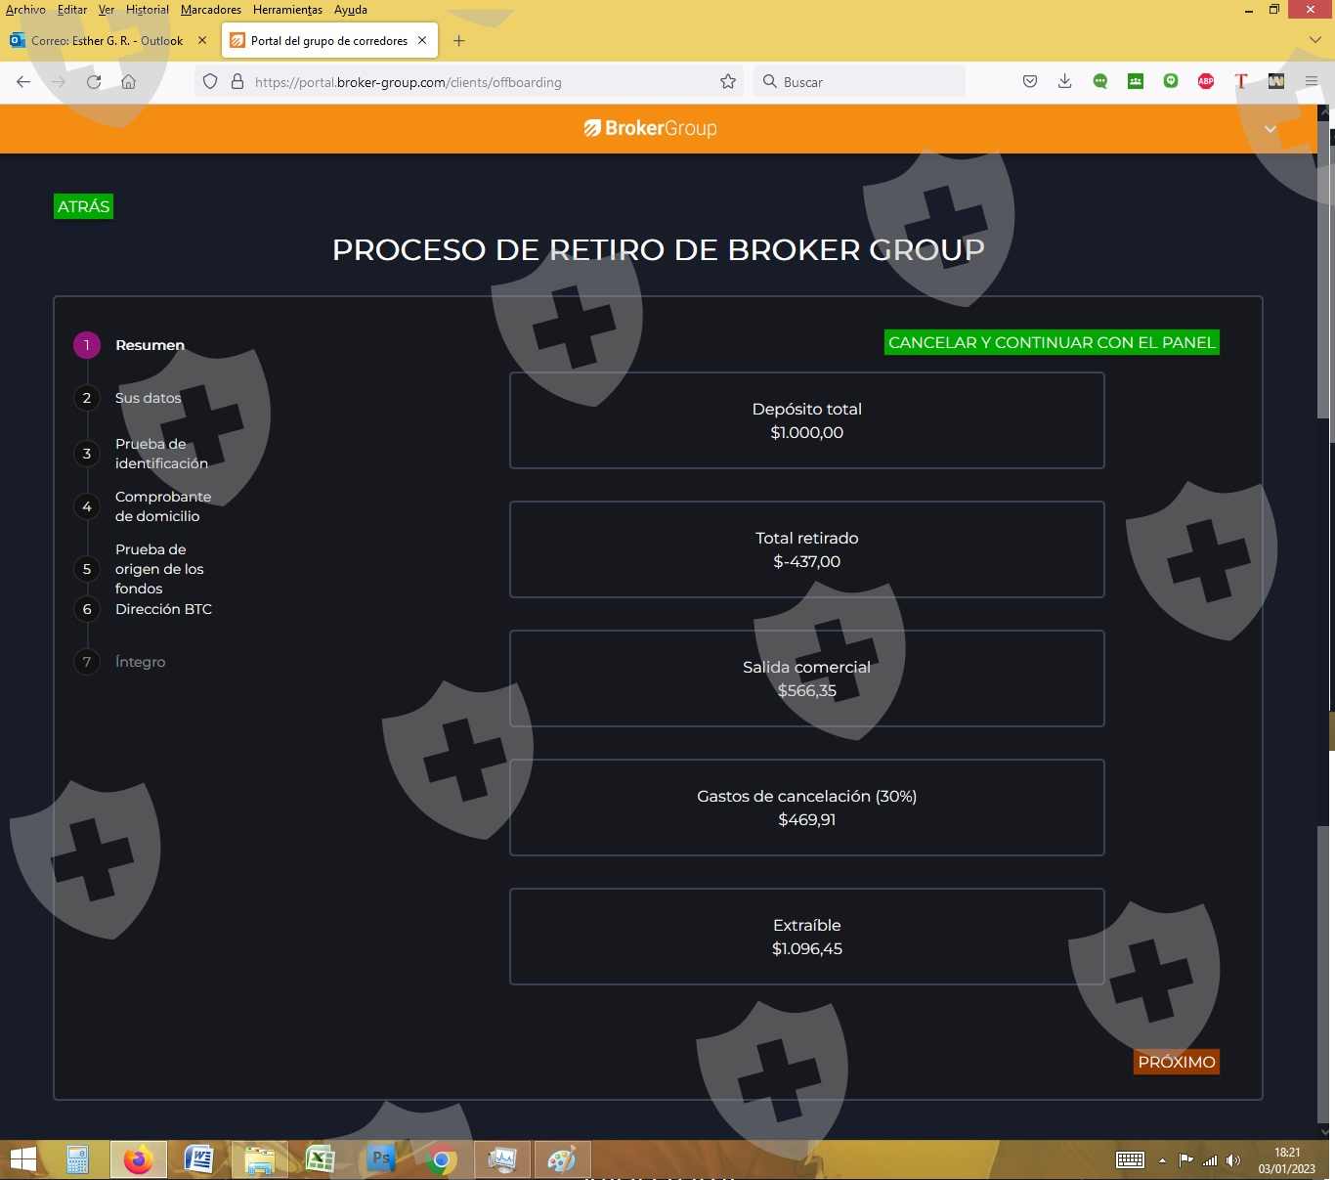Go to step 4 Comprobante de domicilio
This screenshot has height=1180, width=1335.
tap(143, 506)
